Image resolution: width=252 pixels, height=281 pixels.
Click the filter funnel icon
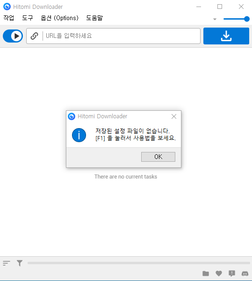tap(20, 263)
